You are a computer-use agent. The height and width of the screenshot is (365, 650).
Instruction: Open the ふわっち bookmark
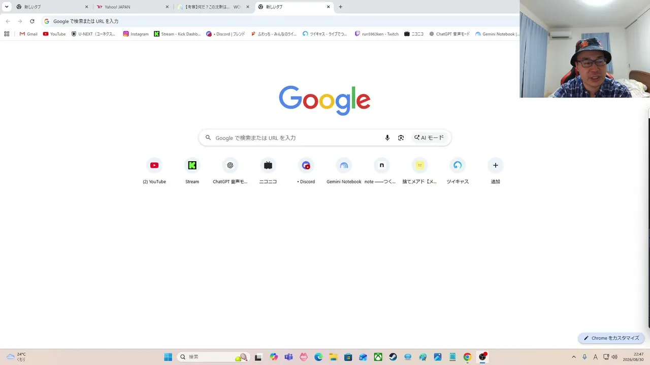(x=274, y=34)
